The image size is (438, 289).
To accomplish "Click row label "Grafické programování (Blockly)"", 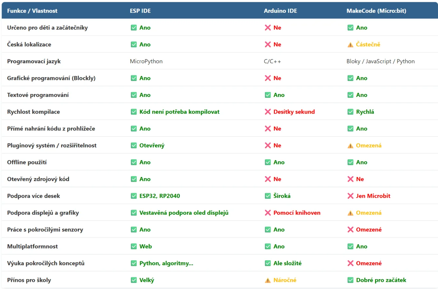I will tap(51, 78).
